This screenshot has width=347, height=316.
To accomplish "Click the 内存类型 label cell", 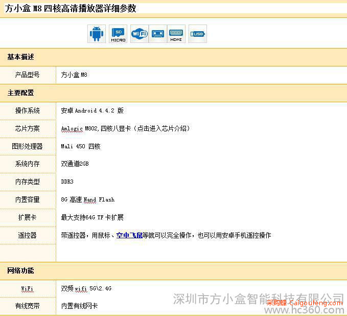I will pyautogui.click(x=28, y=182).
